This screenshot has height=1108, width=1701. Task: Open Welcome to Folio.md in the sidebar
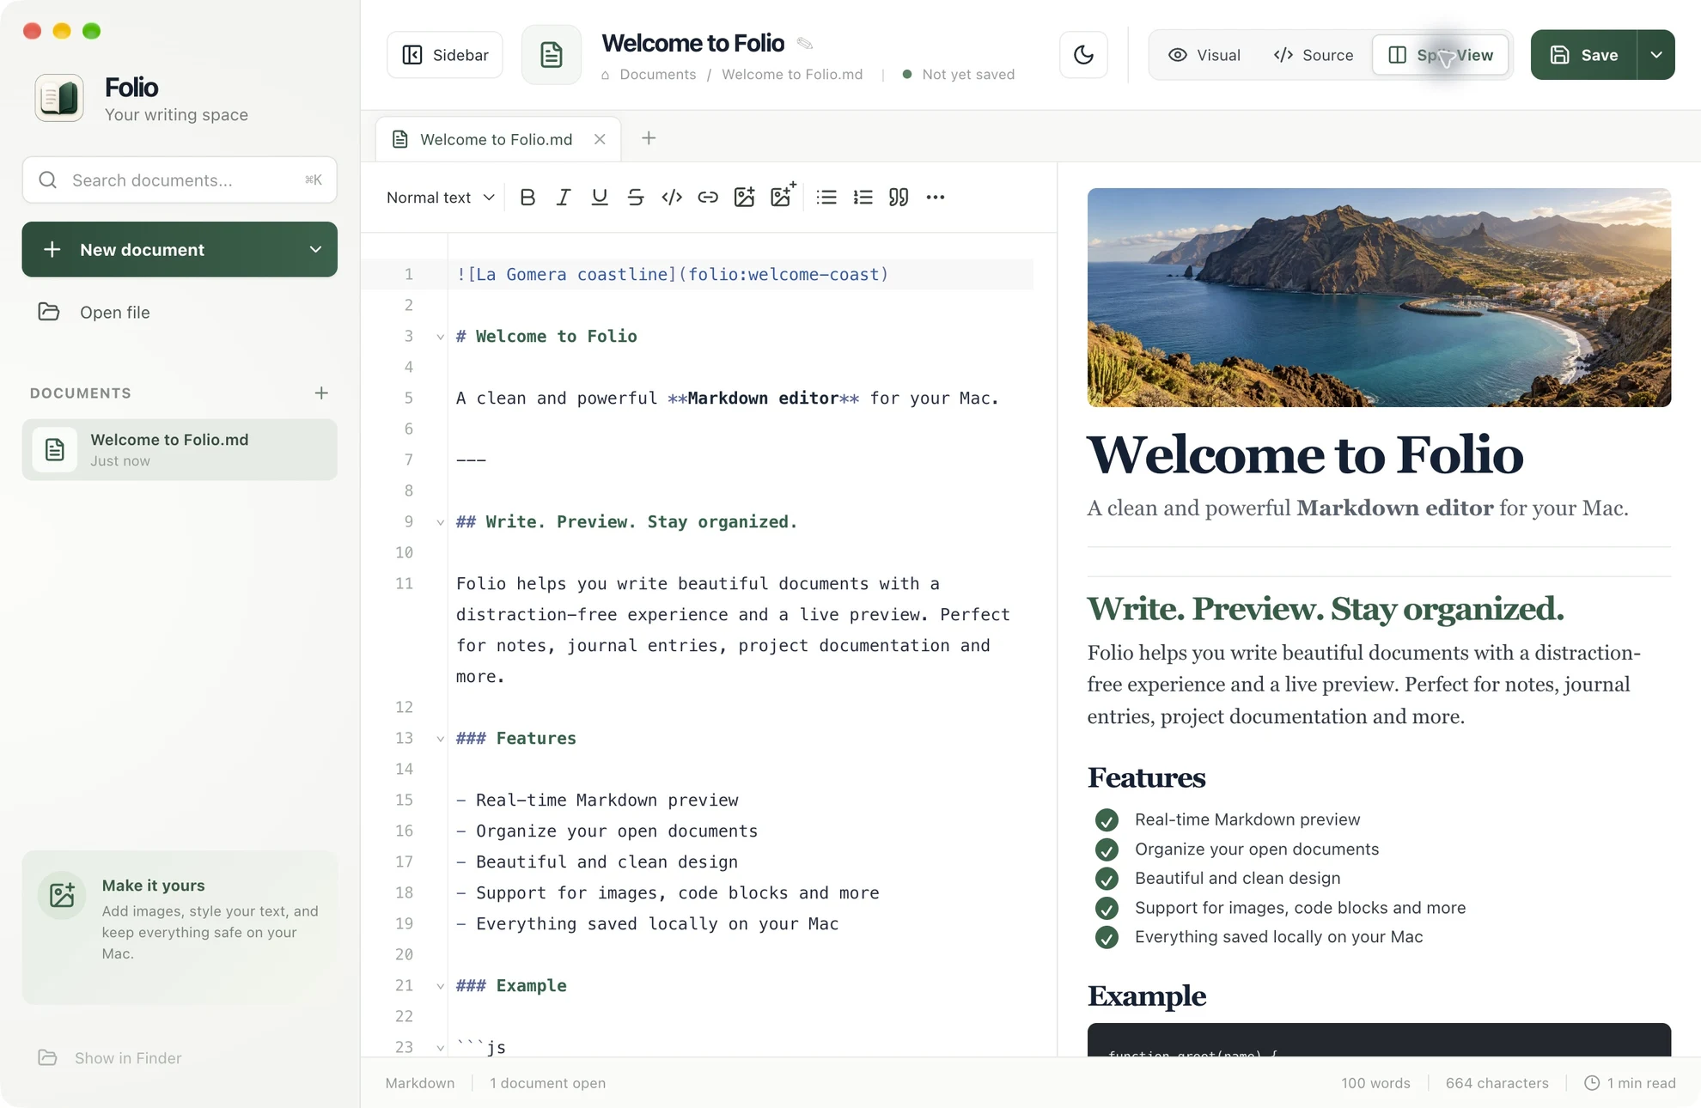click(180, 449)
